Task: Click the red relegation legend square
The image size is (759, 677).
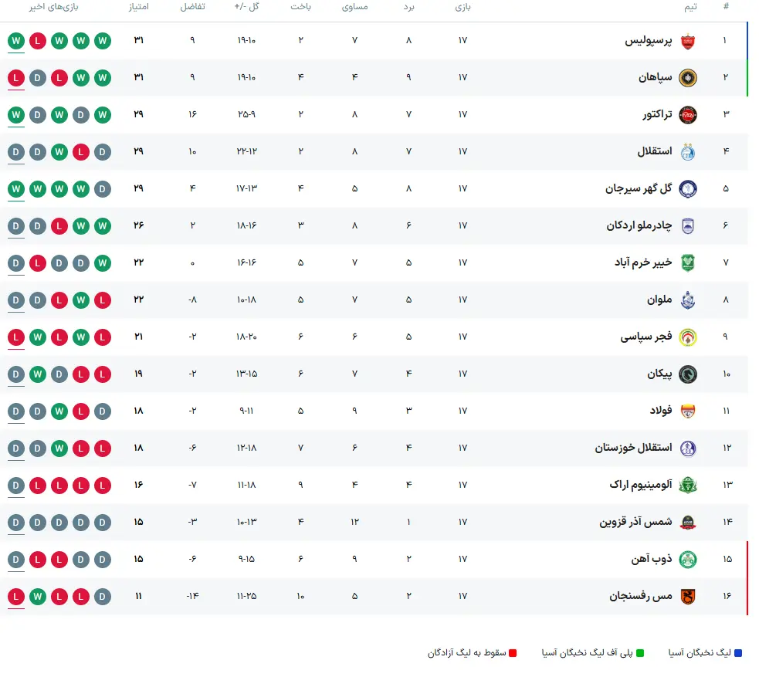Action: point(512,652)
